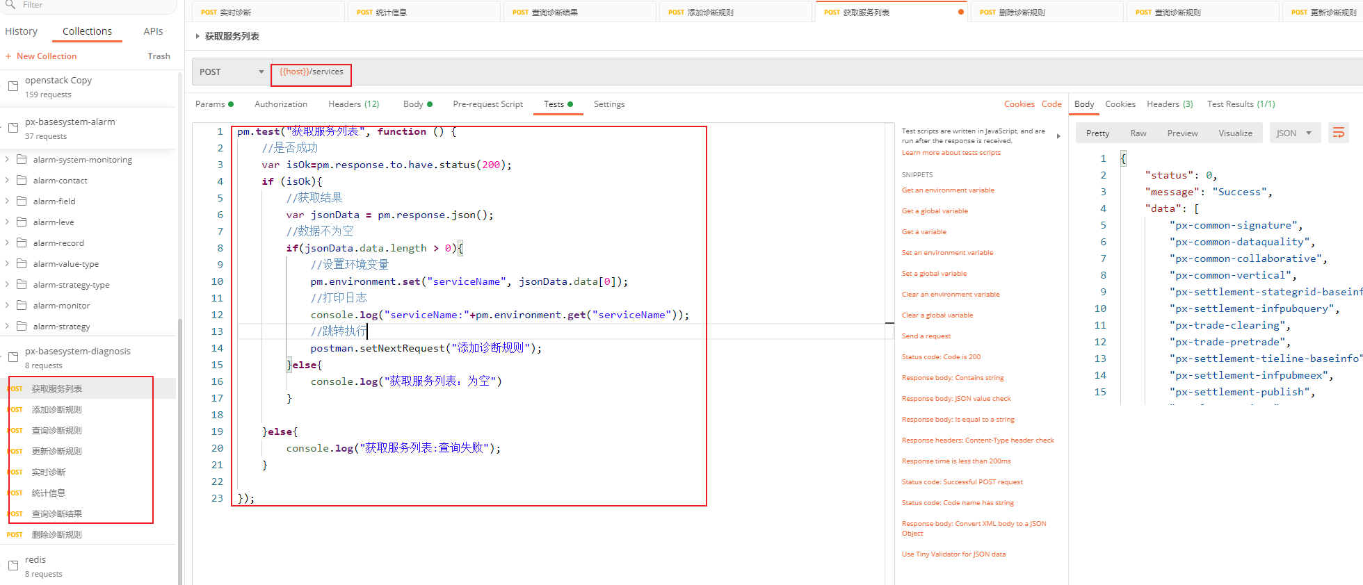Switch to the 统计信息 request tab

(x=423, y=12)
